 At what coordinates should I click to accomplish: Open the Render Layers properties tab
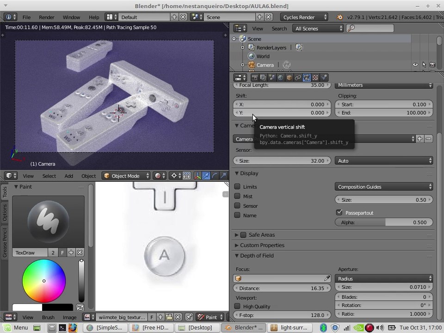[263, 78]
